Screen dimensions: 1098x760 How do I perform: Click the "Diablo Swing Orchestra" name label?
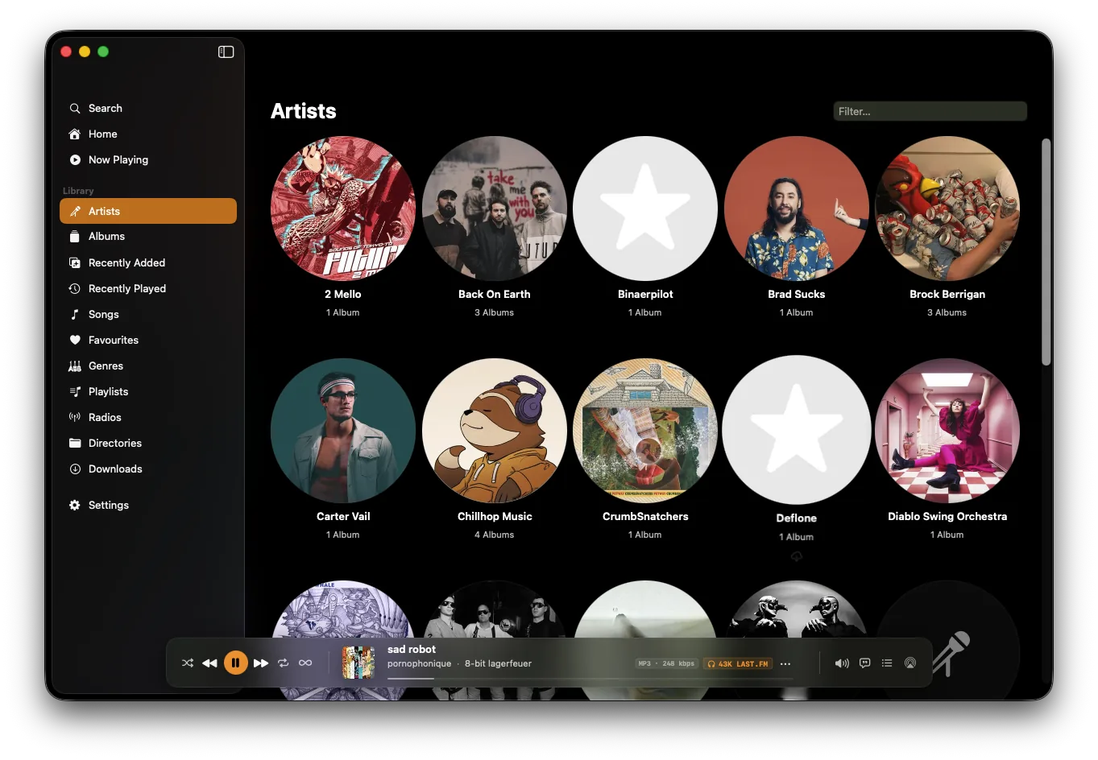point(947,517)
